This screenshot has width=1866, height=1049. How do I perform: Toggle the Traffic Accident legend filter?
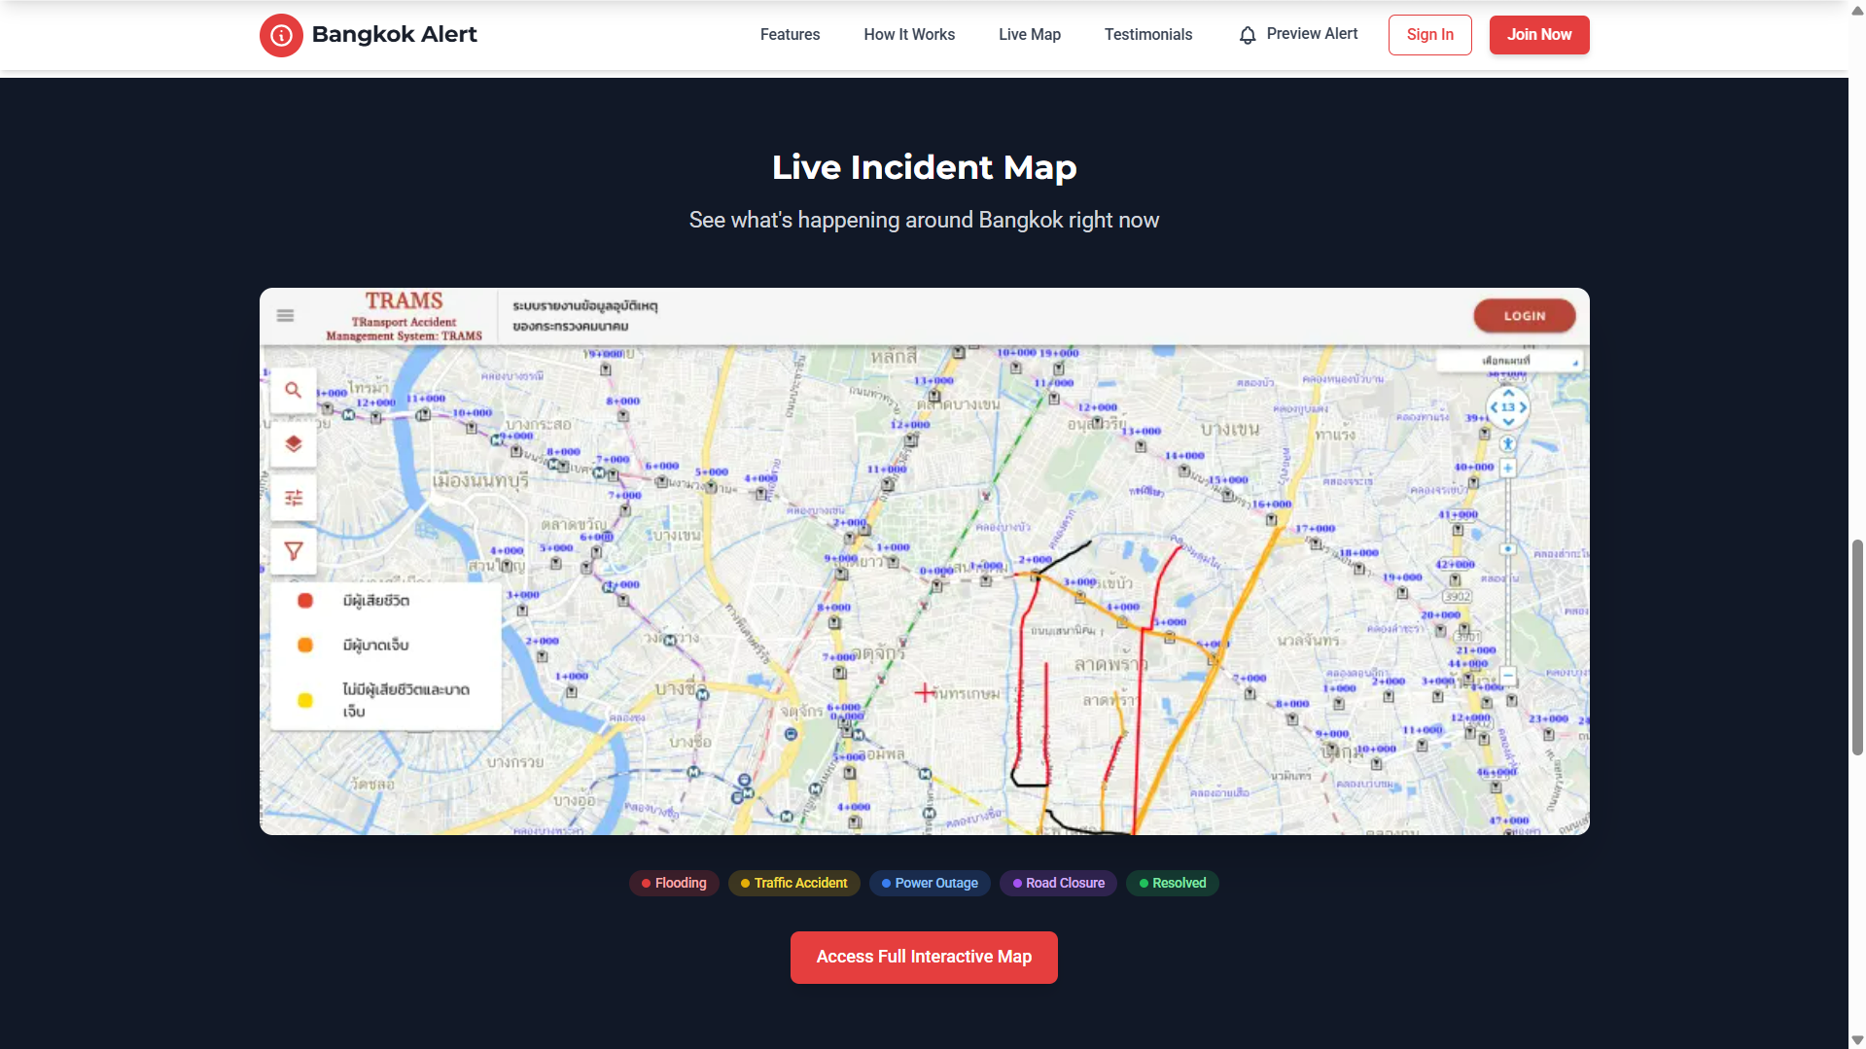tap(793, 883)
